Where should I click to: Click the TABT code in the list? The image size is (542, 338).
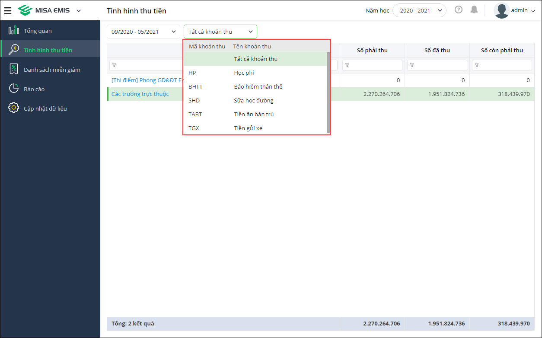pos(195,114)
